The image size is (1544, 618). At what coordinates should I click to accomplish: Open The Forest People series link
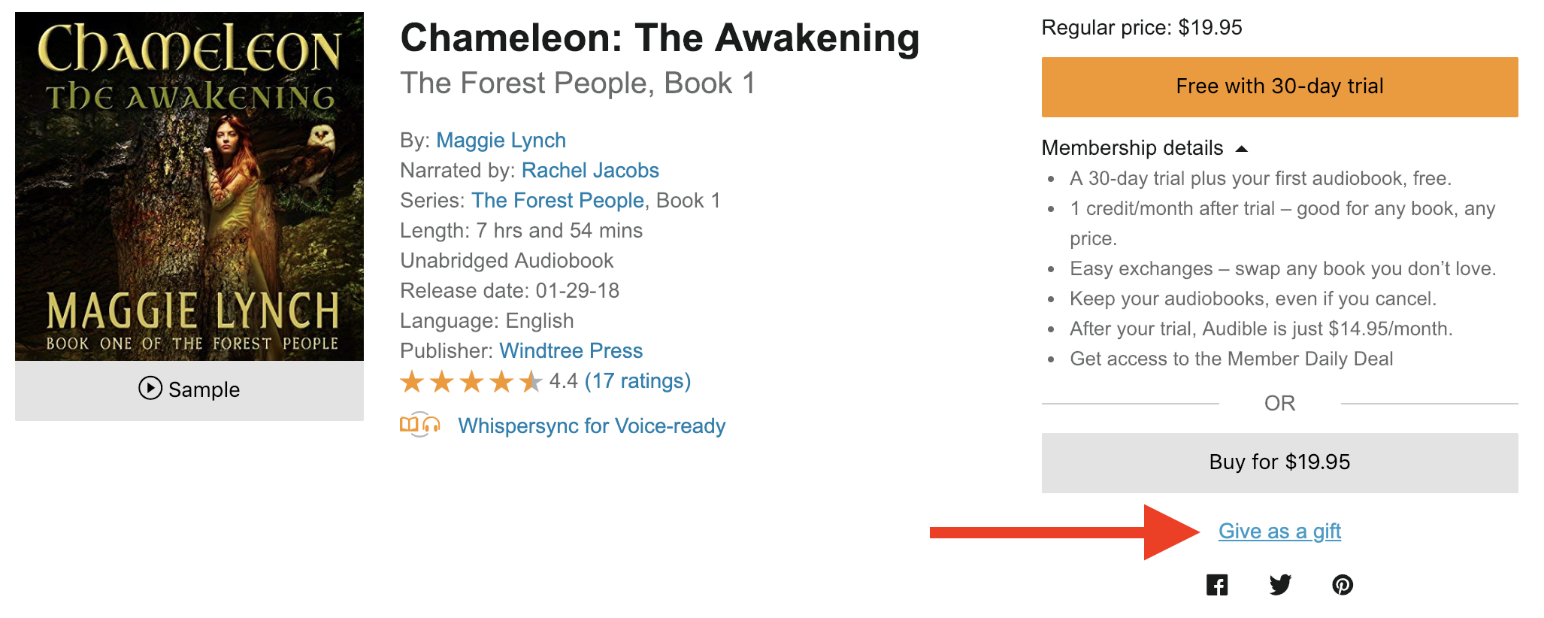(558, 201)
